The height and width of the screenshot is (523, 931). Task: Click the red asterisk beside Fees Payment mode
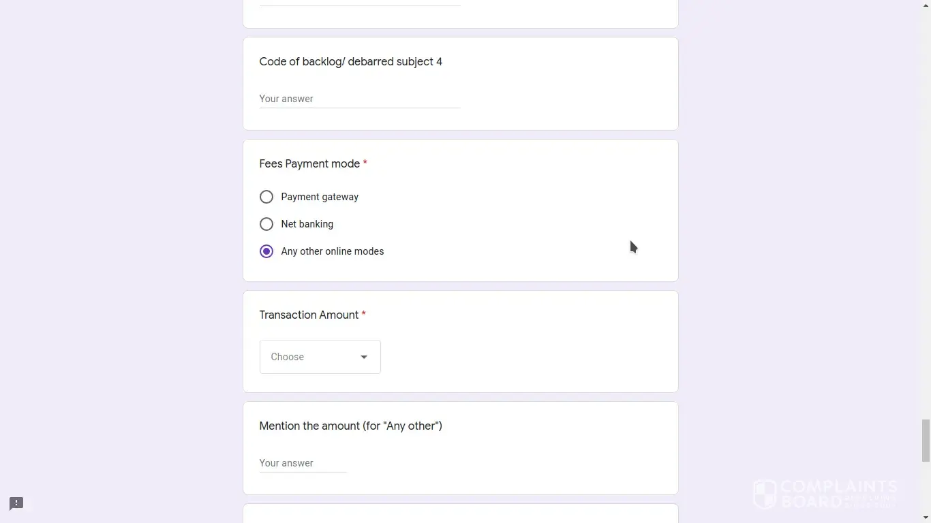click(x=365, y=163)
